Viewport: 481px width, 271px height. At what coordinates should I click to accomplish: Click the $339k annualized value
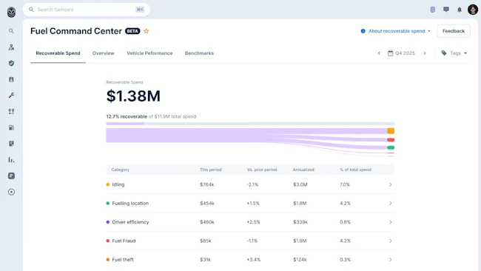coord(300,222)
